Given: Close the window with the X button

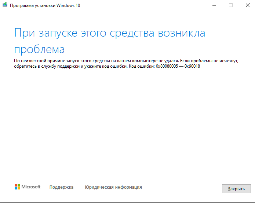Looking at the screenshot, I should (248, 5).
